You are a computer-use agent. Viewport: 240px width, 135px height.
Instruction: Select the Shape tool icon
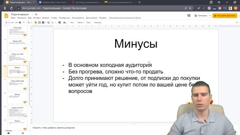[48, 22]
